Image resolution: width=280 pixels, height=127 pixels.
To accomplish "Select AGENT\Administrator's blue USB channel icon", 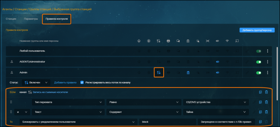I will pyautogui.click(x=217, y=62).
